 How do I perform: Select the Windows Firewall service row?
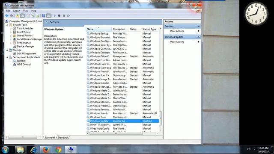pos(122,71)
